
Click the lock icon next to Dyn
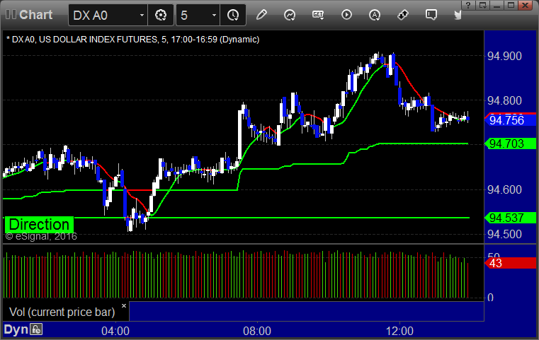(x=36, y=329)
